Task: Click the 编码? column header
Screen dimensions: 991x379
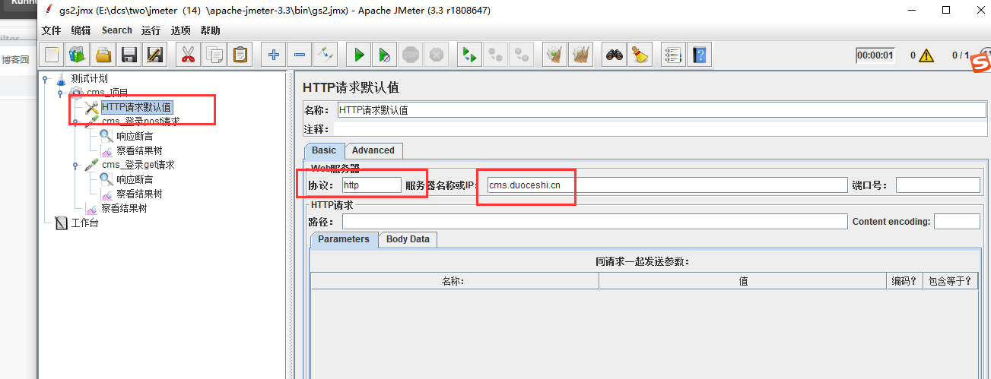Action: coord(904,281)
